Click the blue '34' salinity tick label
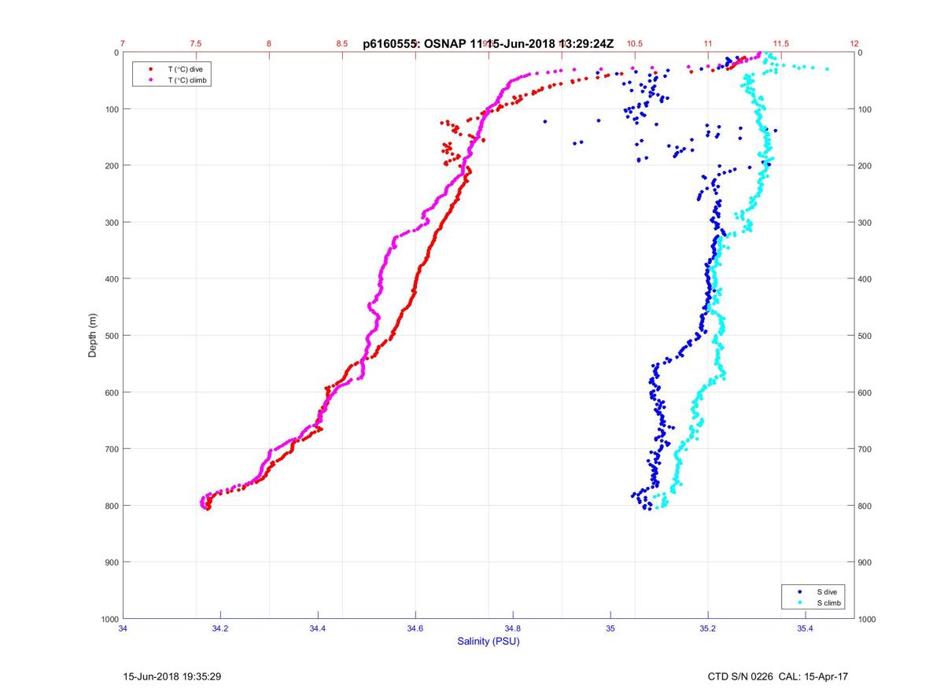Screen dimensions: 944x696 [x=123, y=628]
